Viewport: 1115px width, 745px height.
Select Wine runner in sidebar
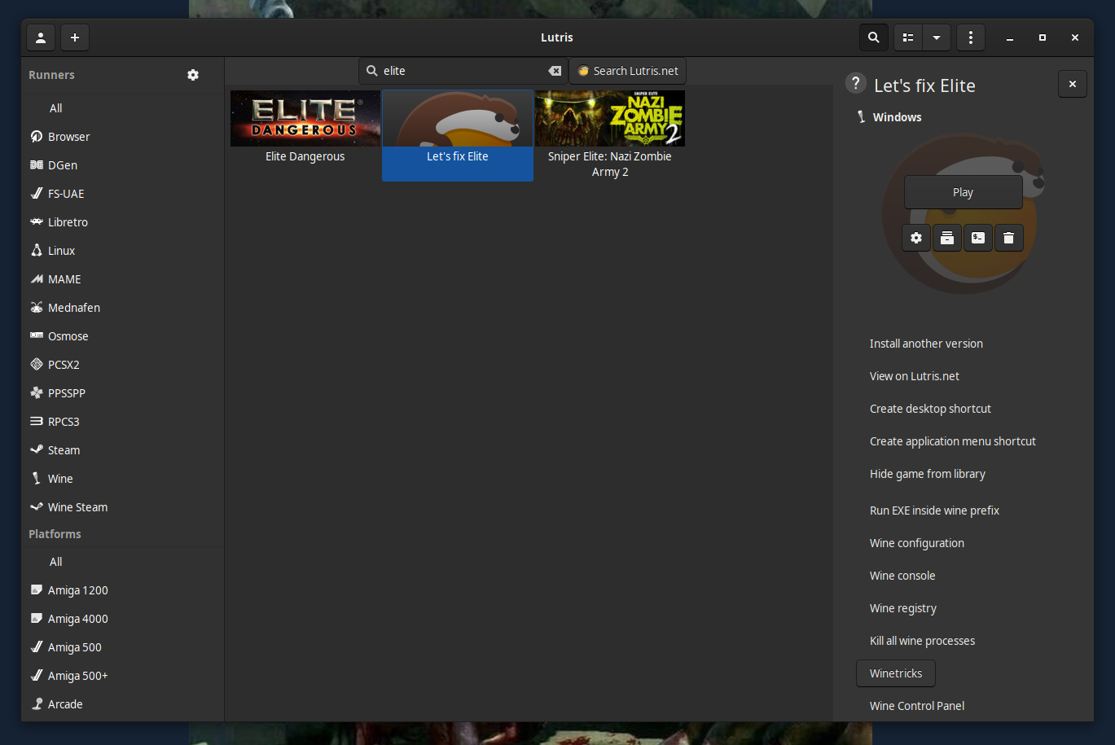(x=122, y=479)
